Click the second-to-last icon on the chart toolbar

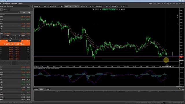click(x=122, y=9)
